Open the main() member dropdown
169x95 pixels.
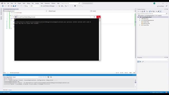(113, 11)
